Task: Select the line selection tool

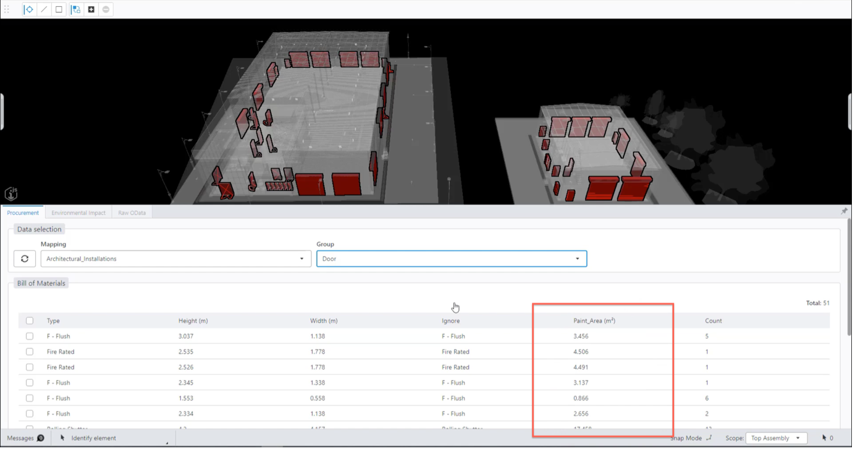Action: [x=43, y=9]
